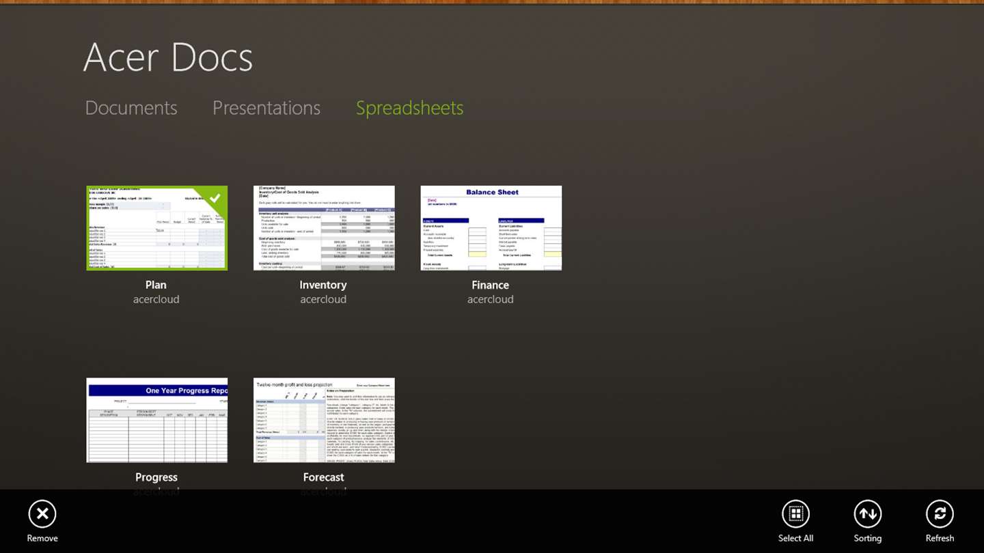
Task: Click the Progress file name label
Action: (156, 477)
